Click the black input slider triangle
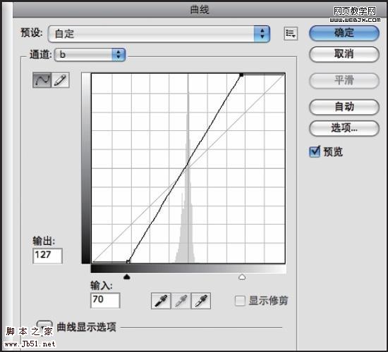 (x=127, y=277)
